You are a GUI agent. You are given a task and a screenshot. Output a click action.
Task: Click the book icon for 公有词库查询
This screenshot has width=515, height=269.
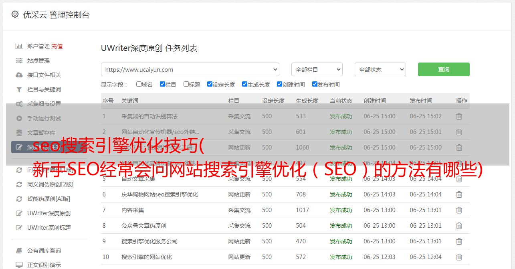(19, 251)
